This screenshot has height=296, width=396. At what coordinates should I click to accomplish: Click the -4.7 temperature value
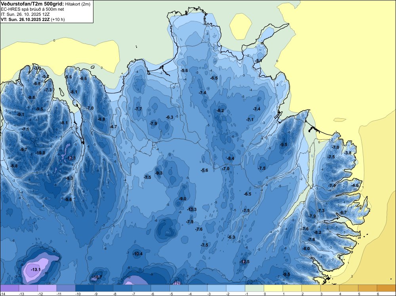click(113, 126)
